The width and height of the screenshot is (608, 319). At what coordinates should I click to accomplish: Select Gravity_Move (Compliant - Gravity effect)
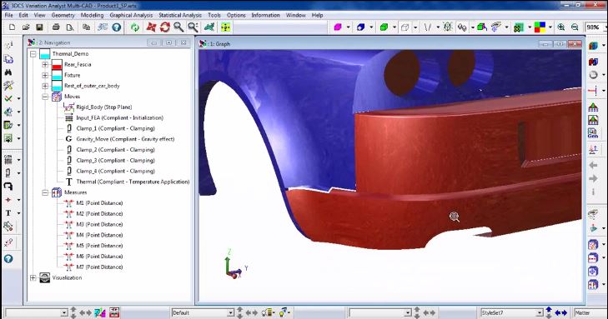125,139
